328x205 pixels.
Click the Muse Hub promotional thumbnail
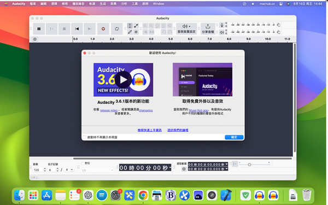coord(202,79)
